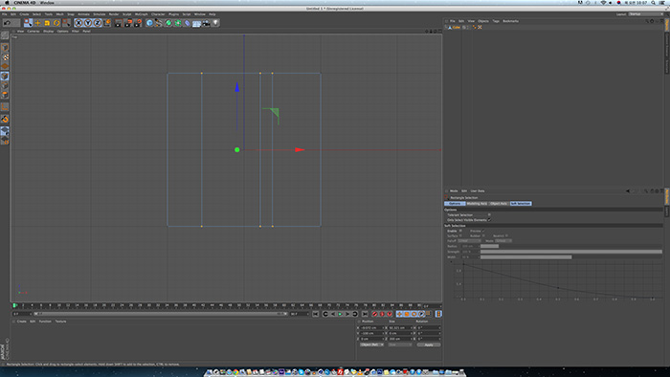Image resolution: width=670 pixels, height=377 pixels.
Task: Select Cube object in Object Manager
Action: (456, 28)
